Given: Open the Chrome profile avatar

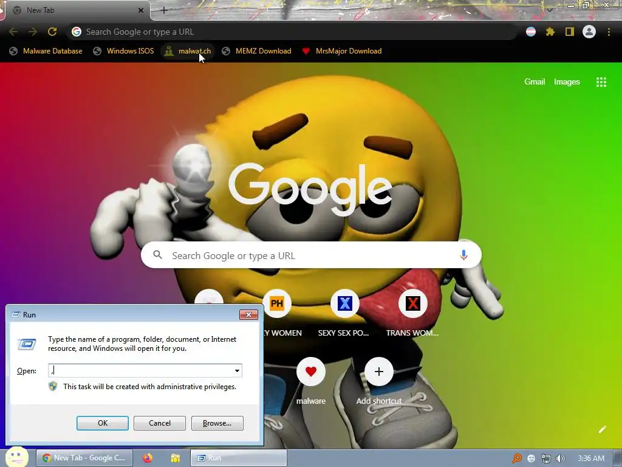Looking at the screenshot, I should [x=589, y=32].
